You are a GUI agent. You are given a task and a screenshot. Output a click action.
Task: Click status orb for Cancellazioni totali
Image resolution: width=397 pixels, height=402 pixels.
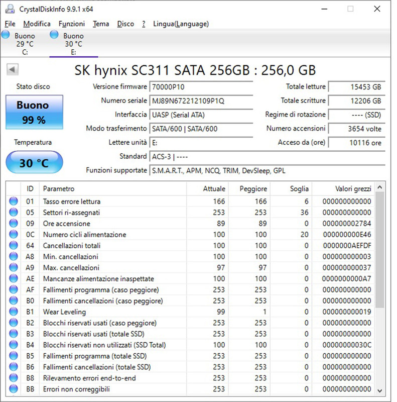(14, 245)
